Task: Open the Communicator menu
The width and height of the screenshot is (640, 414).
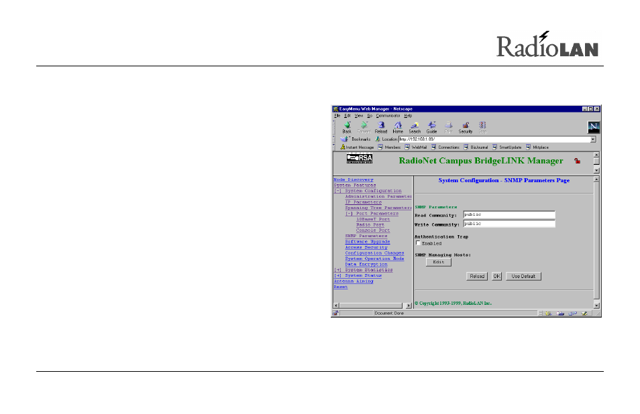Action: pyautogui.click(x=388, y=116)
